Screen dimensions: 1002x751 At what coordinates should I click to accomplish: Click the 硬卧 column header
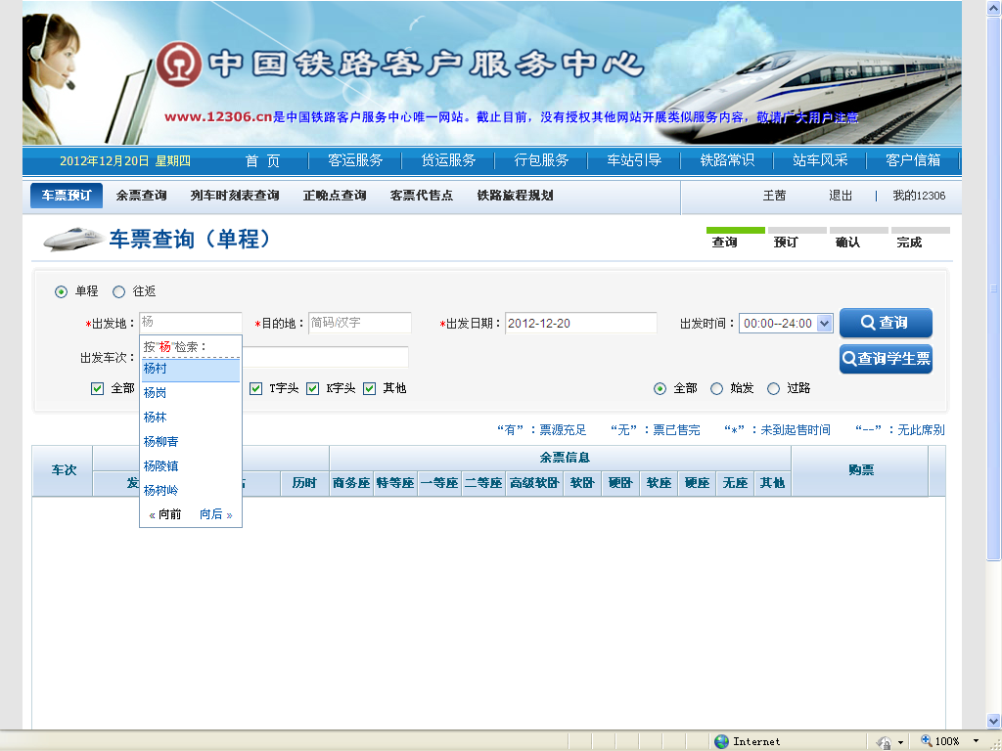(x=619, y=483)
